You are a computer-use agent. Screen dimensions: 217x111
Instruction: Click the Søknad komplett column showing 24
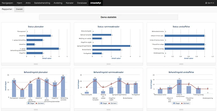coord(95,86)
